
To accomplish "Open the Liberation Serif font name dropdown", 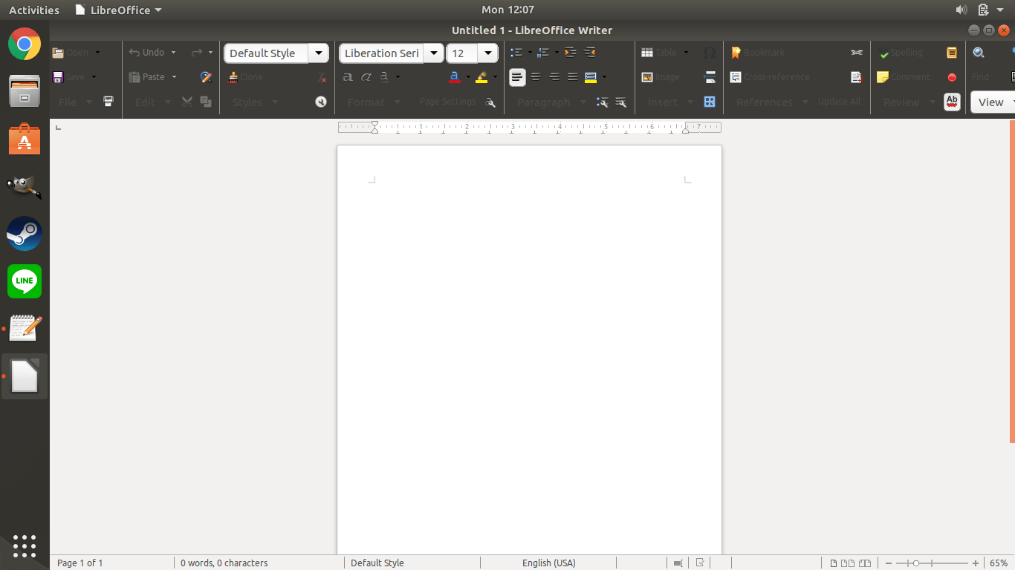I will point(434,53).
